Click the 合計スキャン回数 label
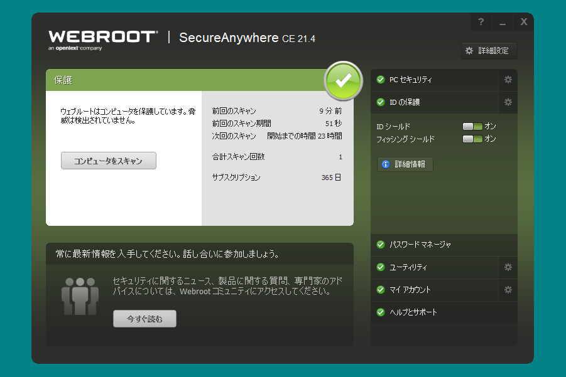 (x=238, y=157)
